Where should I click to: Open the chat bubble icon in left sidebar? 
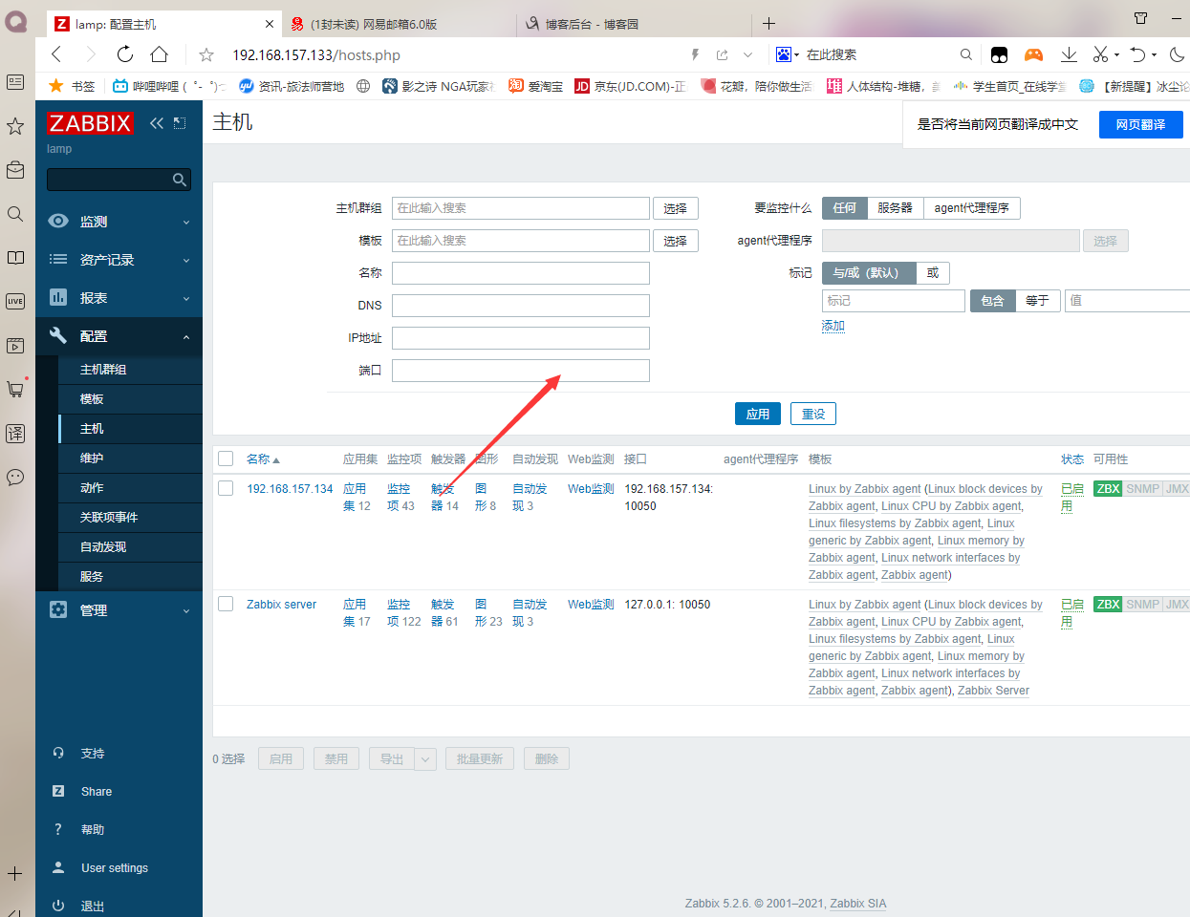point(15,477)
